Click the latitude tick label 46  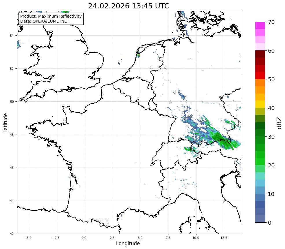tap(12, 168)
